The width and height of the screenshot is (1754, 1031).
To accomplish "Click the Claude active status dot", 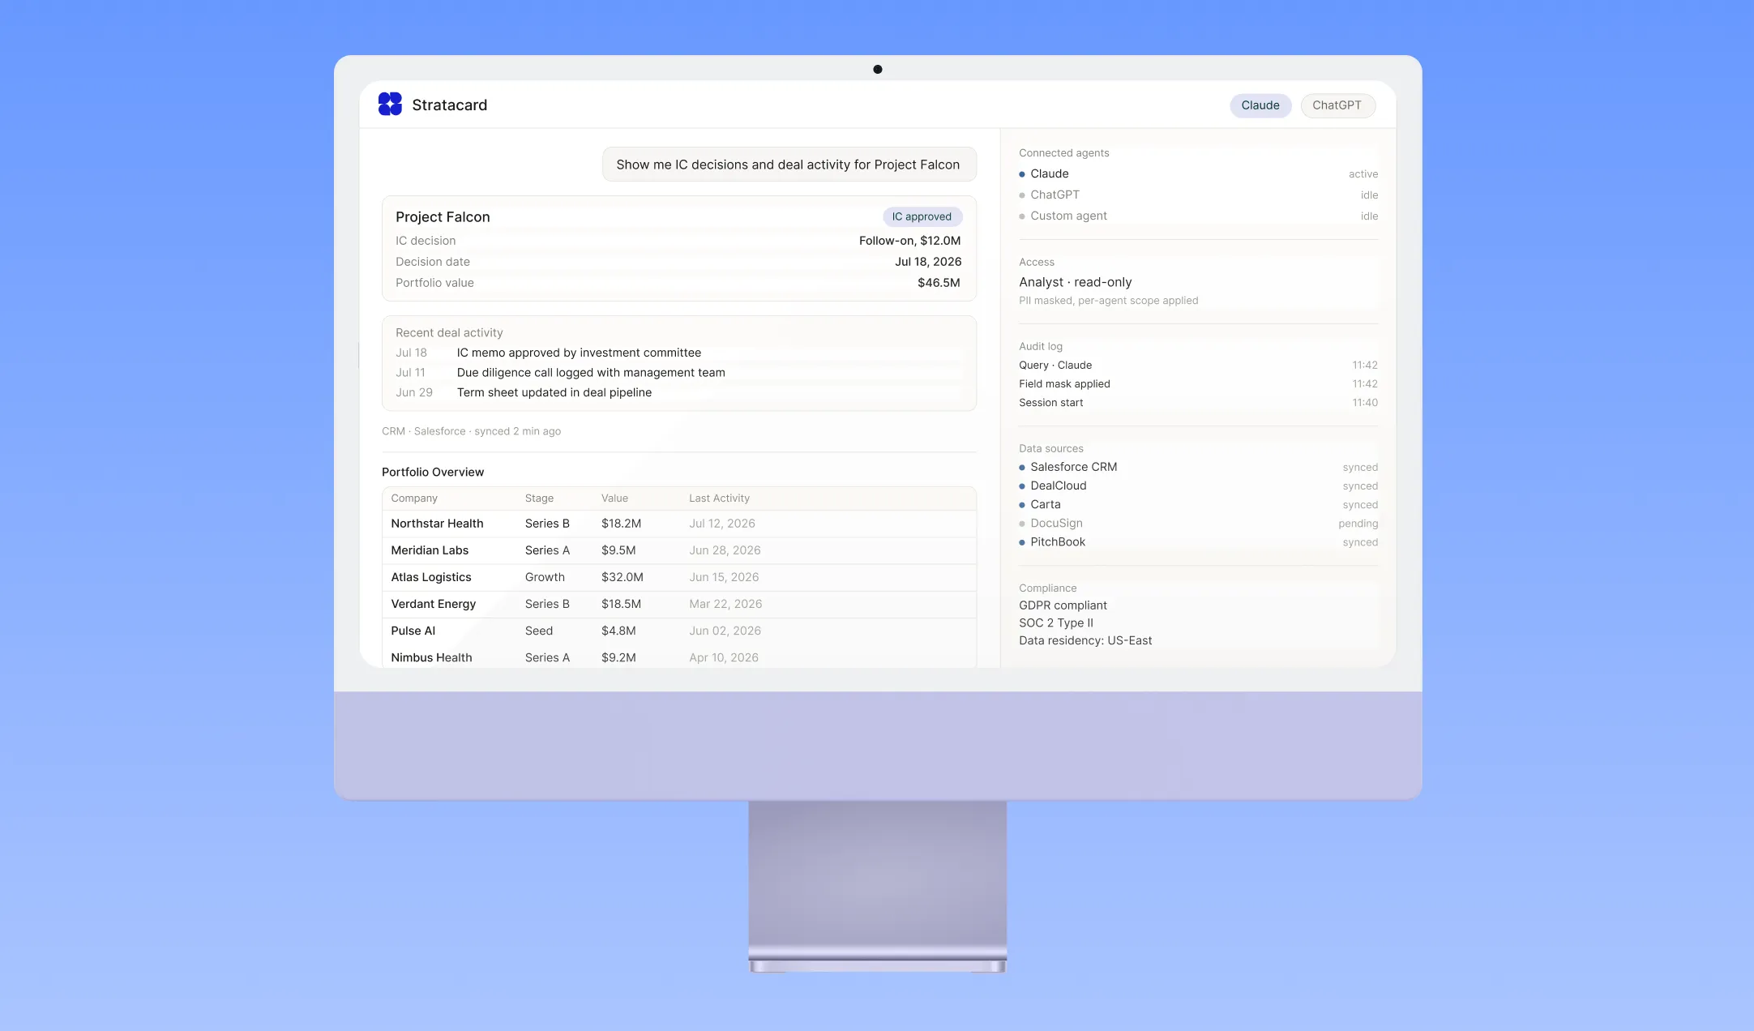I will pos(1022,174).
